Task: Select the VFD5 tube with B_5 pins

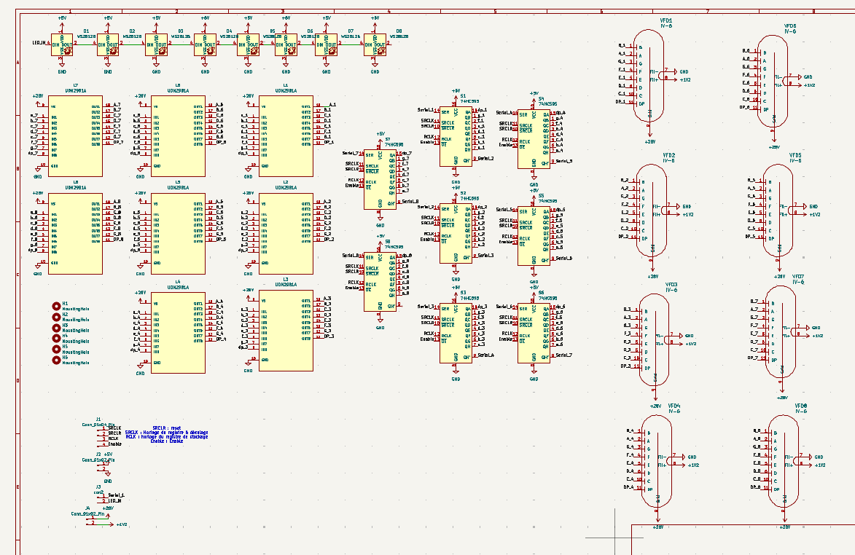Action: click(x=778, y=210)
